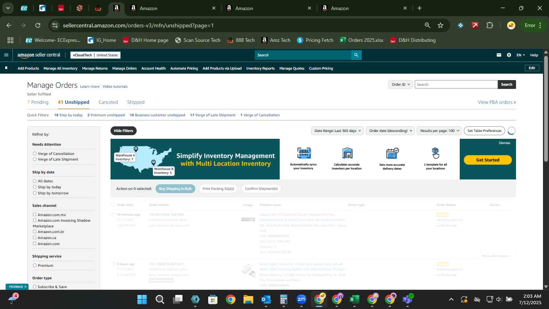Click Set Table Preferences button
The image size is (549, 309).
tap(484, 131)
